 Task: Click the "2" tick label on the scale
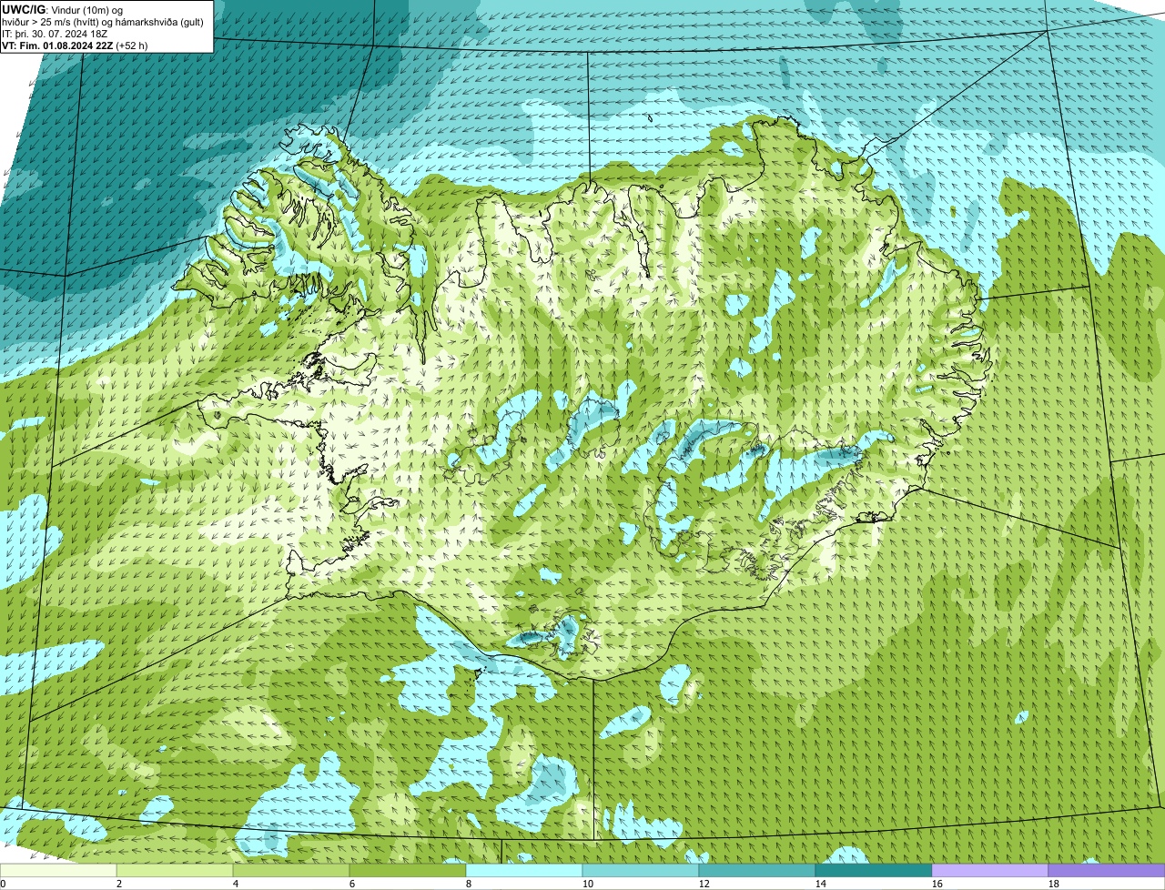click(x=119, y=884)
